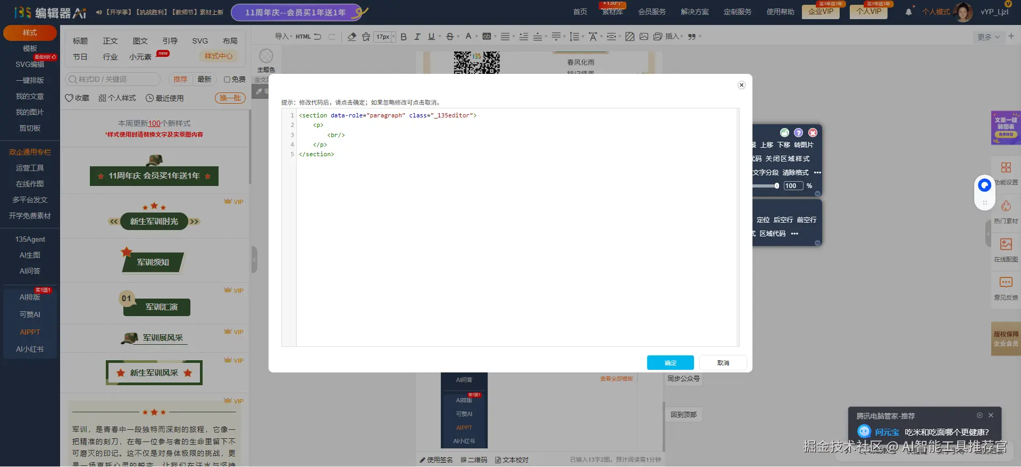Click the HTML source button in toolbar
Image resolution: width=1021 pixels, height=467 pixels.
(x=303, y=37)
